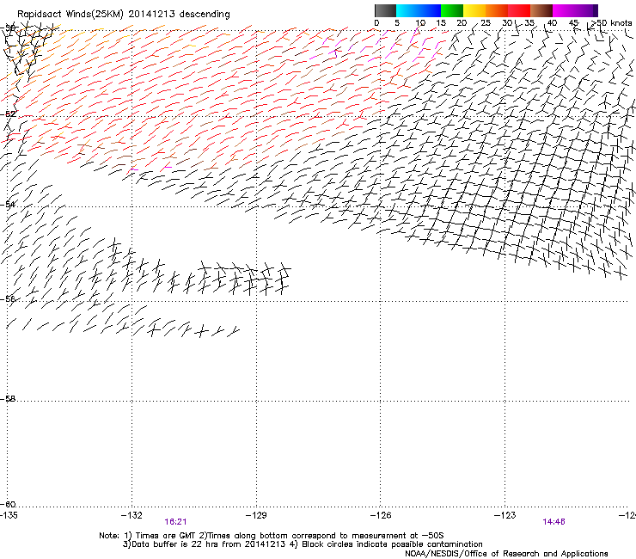This screenshot has height=559, width=636.
Task: Click the legend tick label 25
Action: 486,23
